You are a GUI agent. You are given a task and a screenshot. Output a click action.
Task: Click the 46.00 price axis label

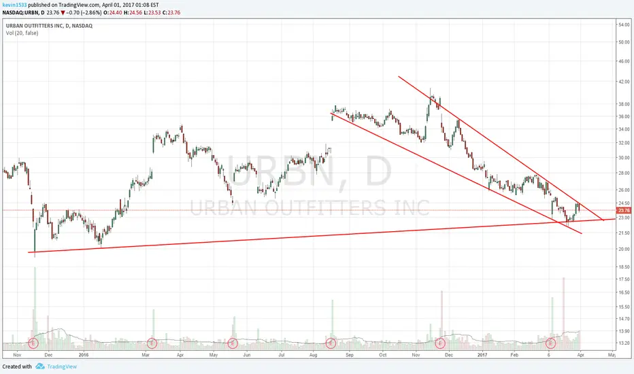point(624,61)
